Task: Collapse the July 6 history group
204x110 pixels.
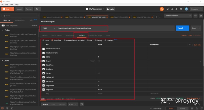Action: point(2,61)
